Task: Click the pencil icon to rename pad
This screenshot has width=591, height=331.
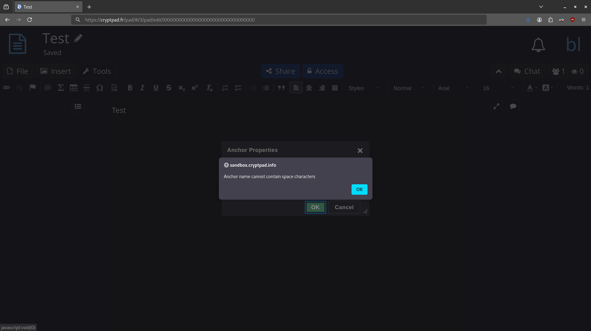Action: pos(78,38)
